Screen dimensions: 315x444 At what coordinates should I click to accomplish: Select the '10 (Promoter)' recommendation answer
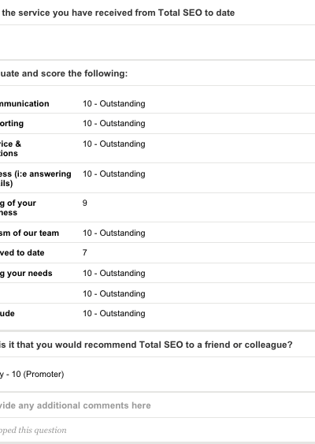32,374
